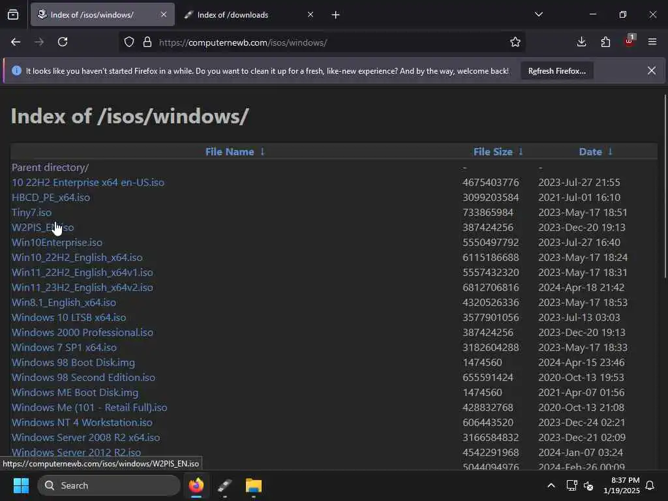The width and height of the screenshot is (668, 501).
Task: Sort listing by Date
Action: point(590,152)
